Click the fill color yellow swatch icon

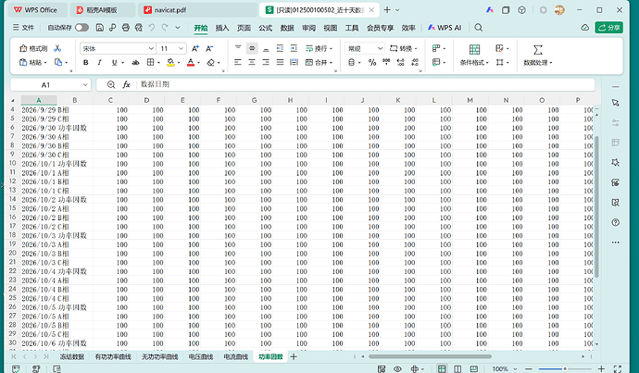tap(170, 62)
